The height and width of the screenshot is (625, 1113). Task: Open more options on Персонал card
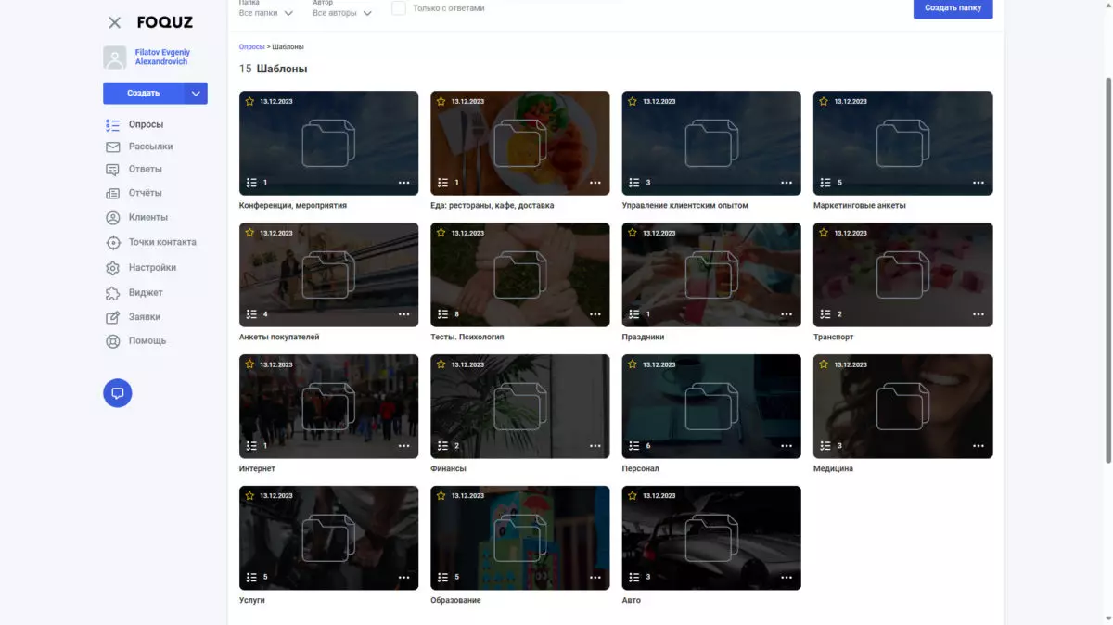click(787, 446)
